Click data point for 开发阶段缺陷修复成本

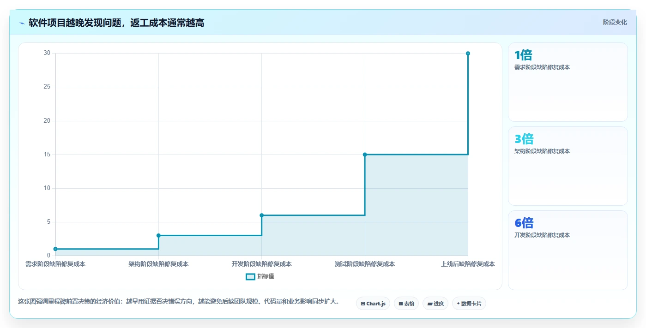coord(262,215)
